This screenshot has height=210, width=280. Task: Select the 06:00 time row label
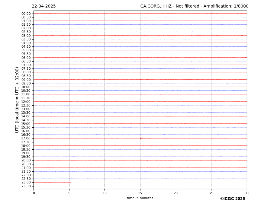26,58
